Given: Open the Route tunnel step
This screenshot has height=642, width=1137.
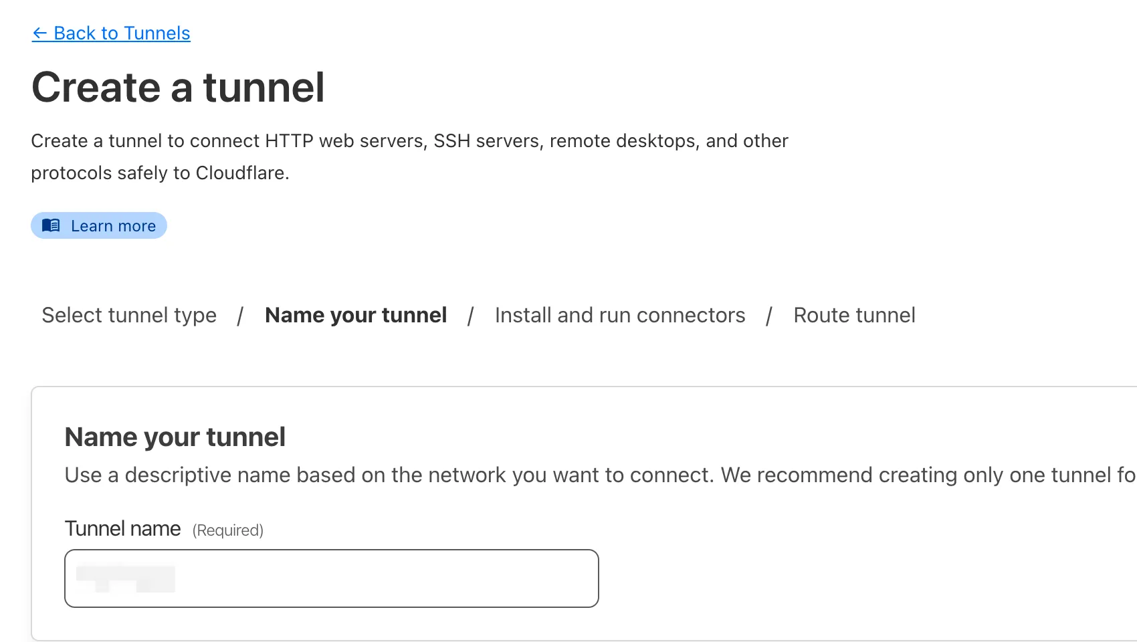Looking at the screenshot, I should (x=854, y=315).
